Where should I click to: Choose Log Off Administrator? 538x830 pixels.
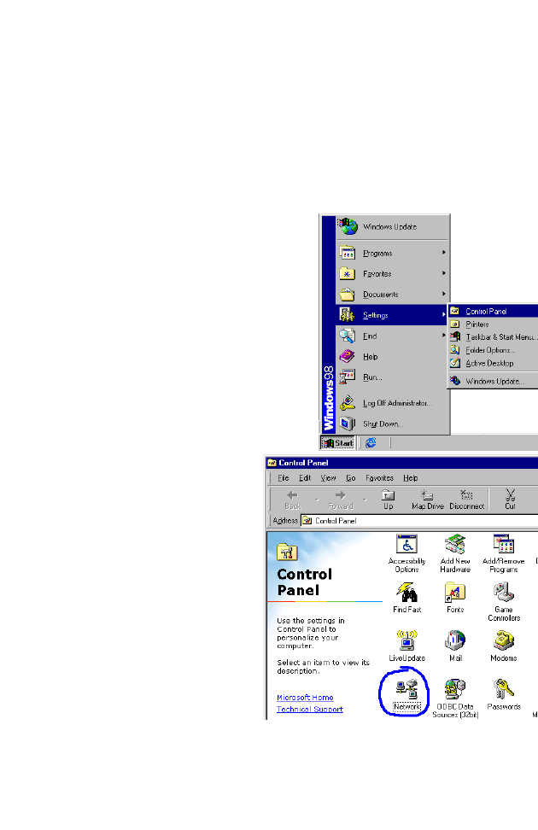[x=392, y=403]
